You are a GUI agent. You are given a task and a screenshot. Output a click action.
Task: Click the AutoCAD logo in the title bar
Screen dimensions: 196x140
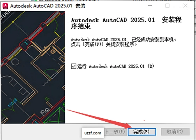click(5, 6)
